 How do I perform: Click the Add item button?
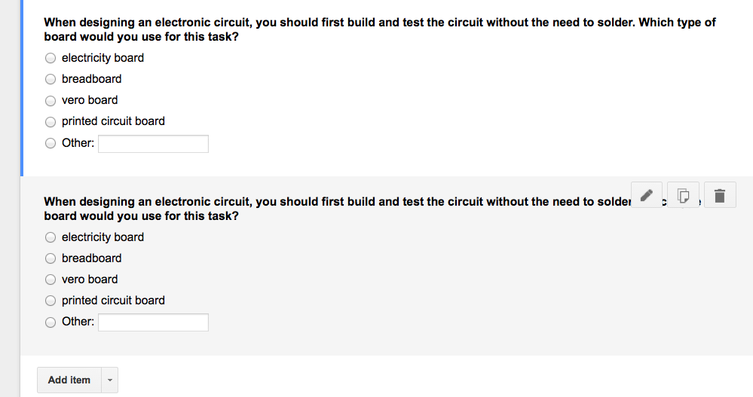point(69,380)
